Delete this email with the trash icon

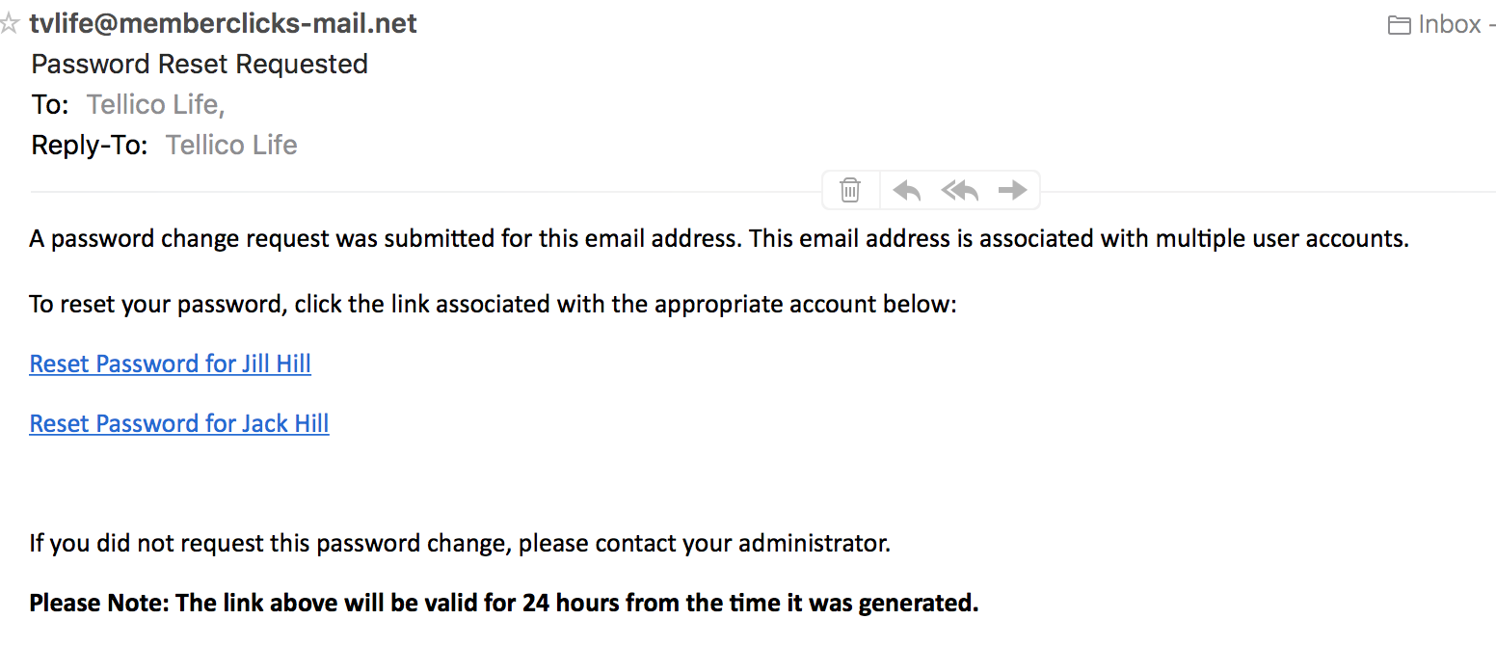tap(850, 190)
